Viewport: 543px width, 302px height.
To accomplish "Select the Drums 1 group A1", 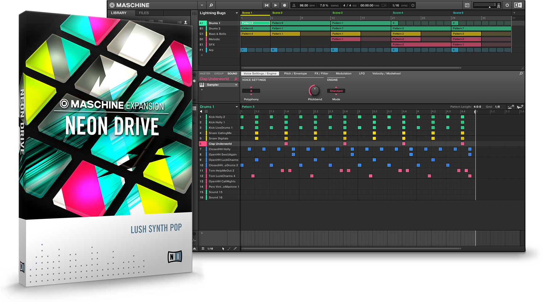I will click(x=219, y=23).
